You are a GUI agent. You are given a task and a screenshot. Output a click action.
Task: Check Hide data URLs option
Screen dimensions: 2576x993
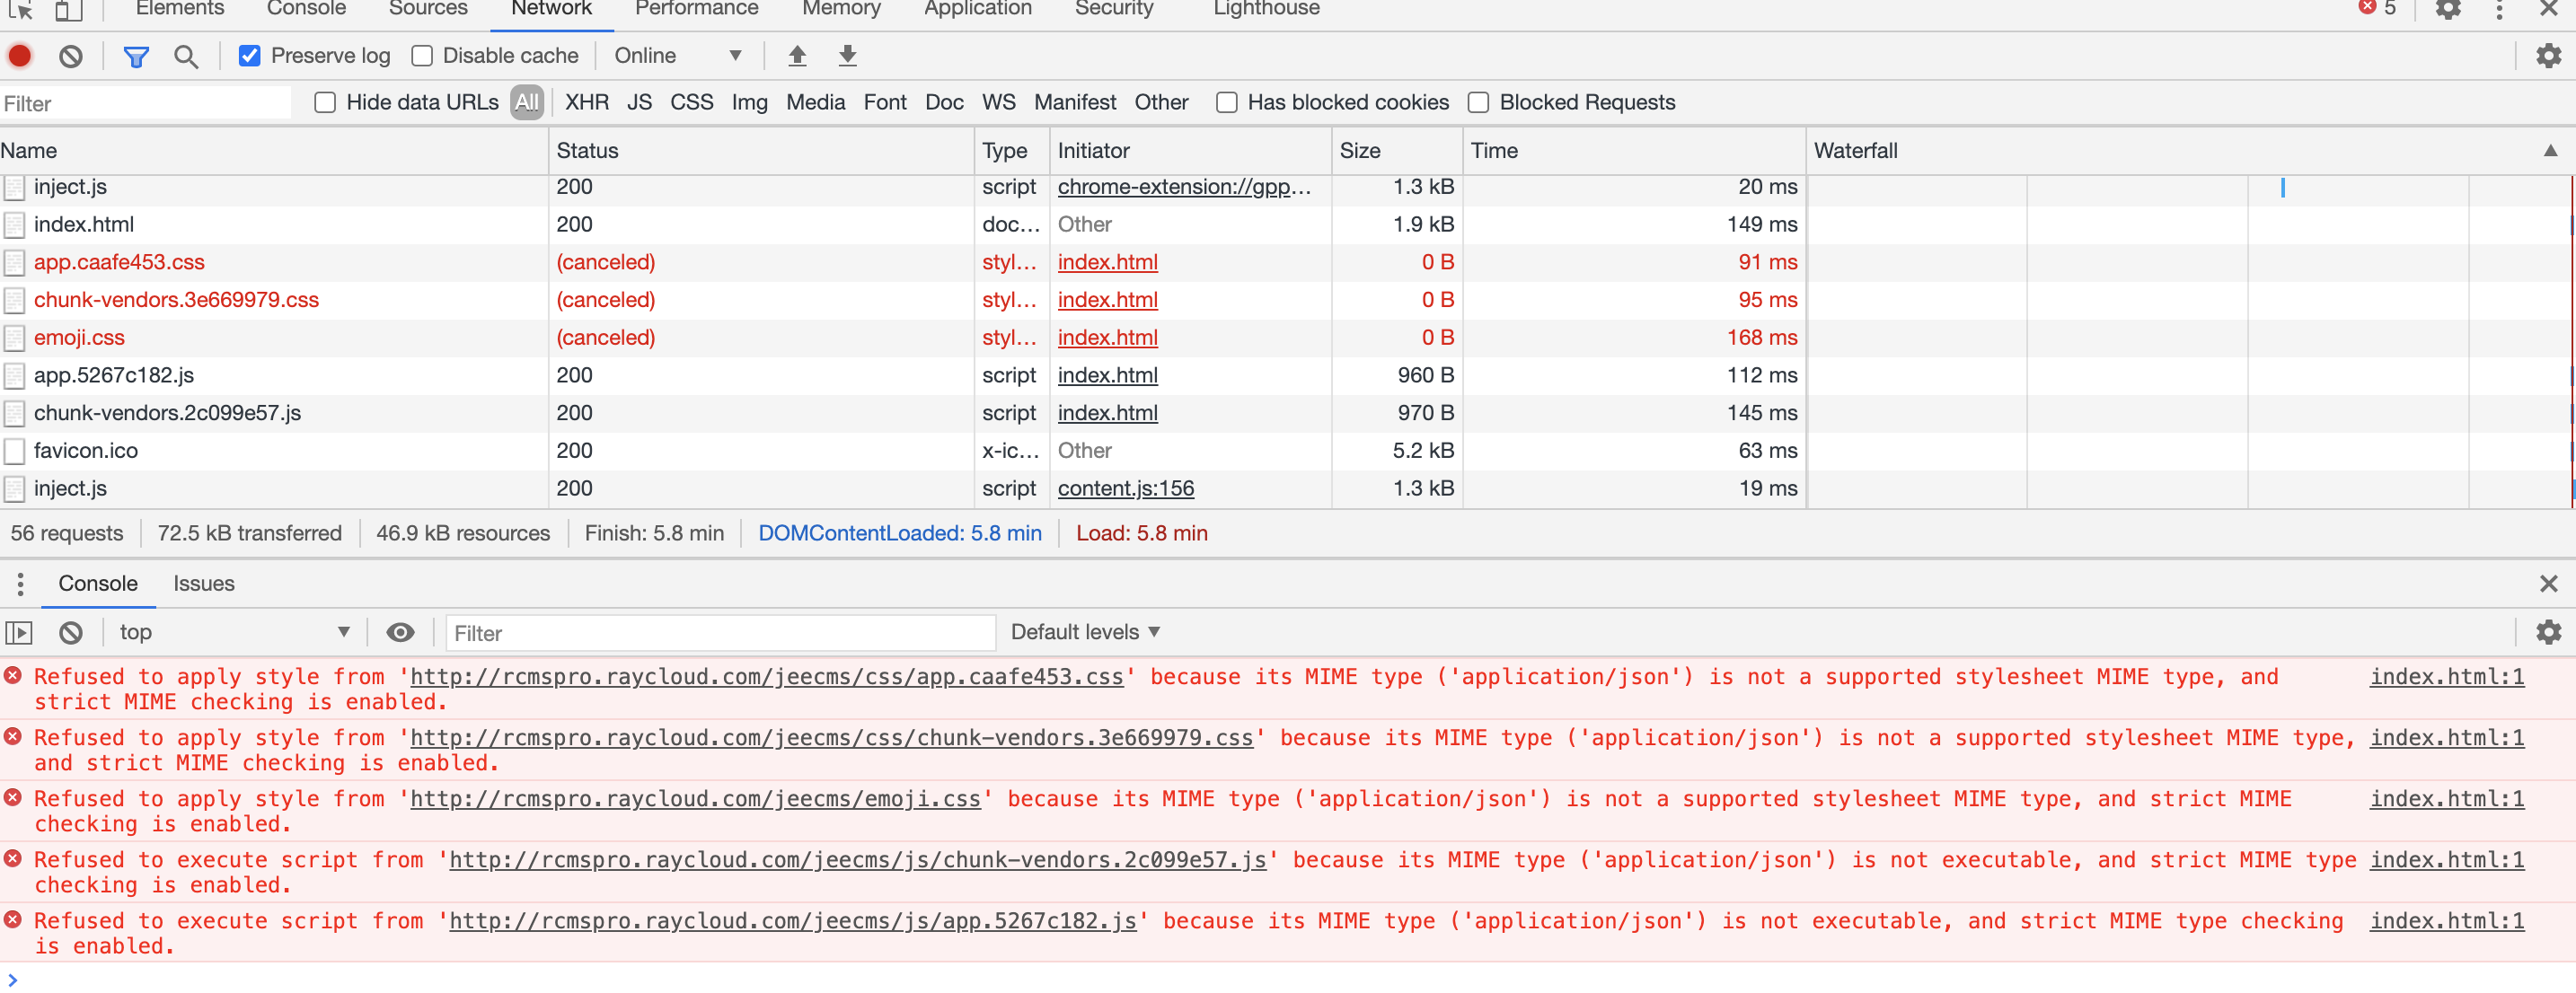coord(325,102)
